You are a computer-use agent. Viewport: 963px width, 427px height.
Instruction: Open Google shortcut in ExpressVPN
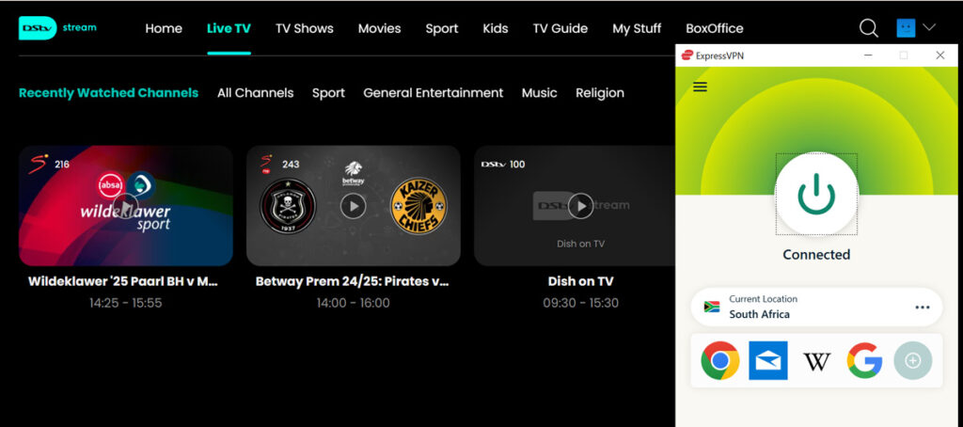[x=865, y=360]
